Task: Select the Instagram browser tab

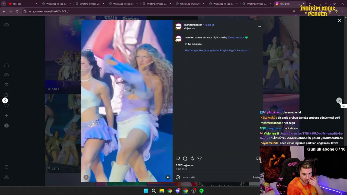Action: click(290, 4)
